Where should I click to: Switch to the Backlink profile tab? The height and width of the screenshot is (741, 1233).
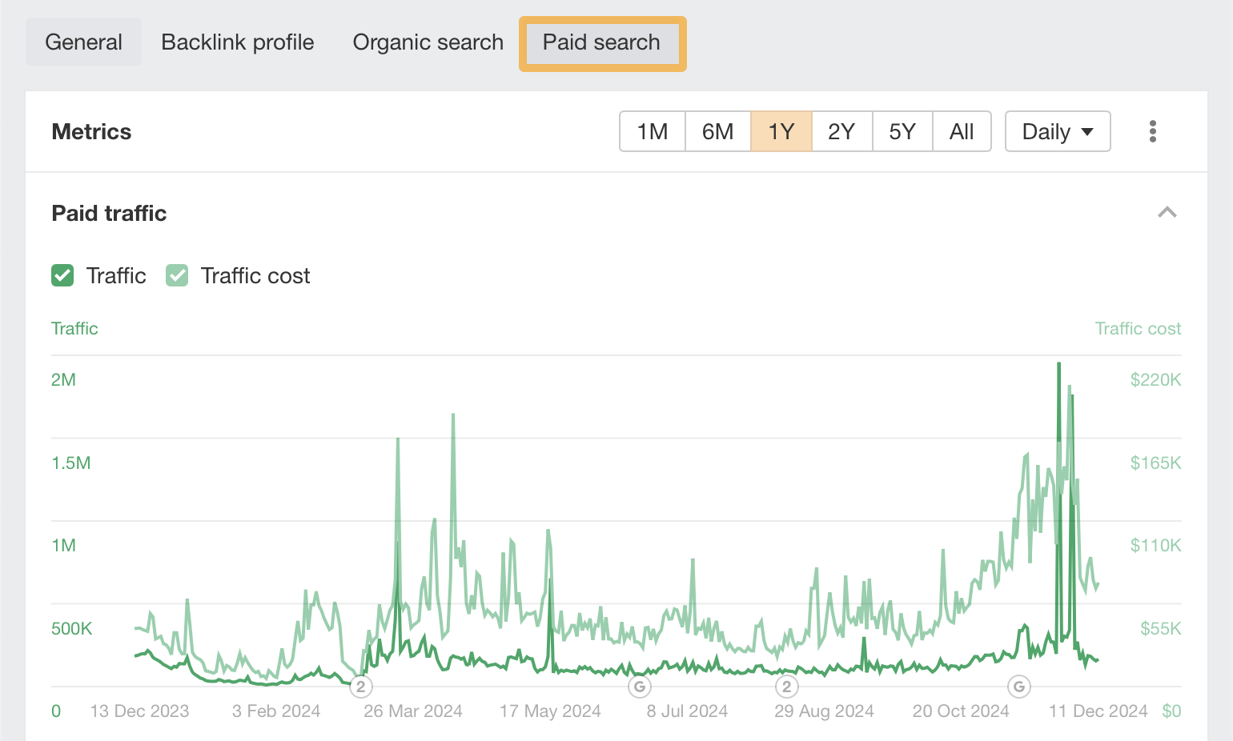click(237, 42)
